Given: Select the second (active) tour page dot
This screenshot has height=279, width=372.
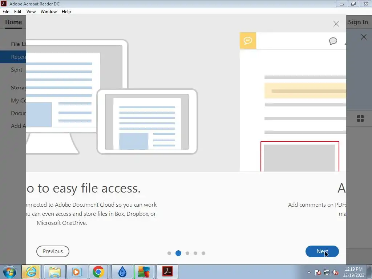Looking at the screenshot, I should pos(178,253).
